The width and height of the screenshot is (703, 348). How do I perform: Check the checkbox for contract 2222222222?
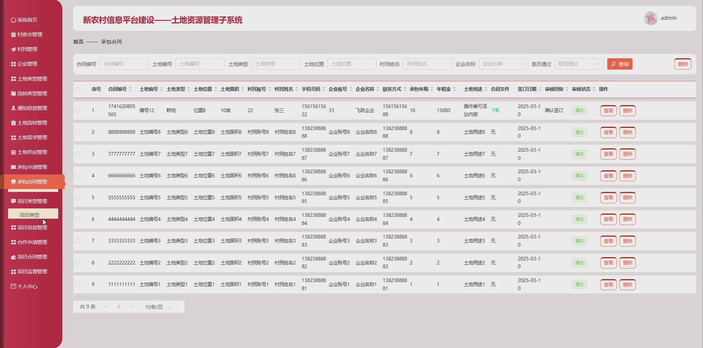[x=77, y=263]
